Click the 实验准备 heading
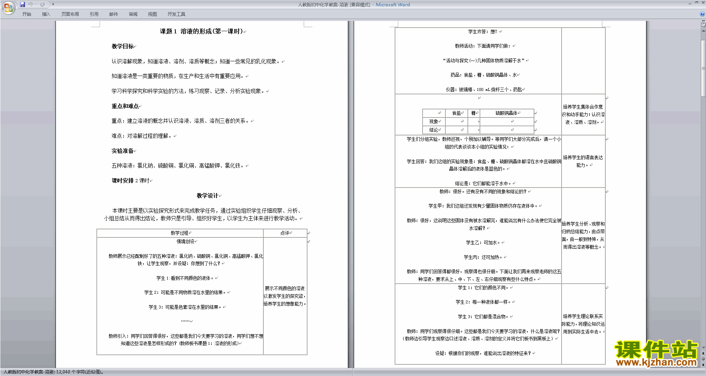Viewport: 706px width, 376px height. (x=123, y=151)
